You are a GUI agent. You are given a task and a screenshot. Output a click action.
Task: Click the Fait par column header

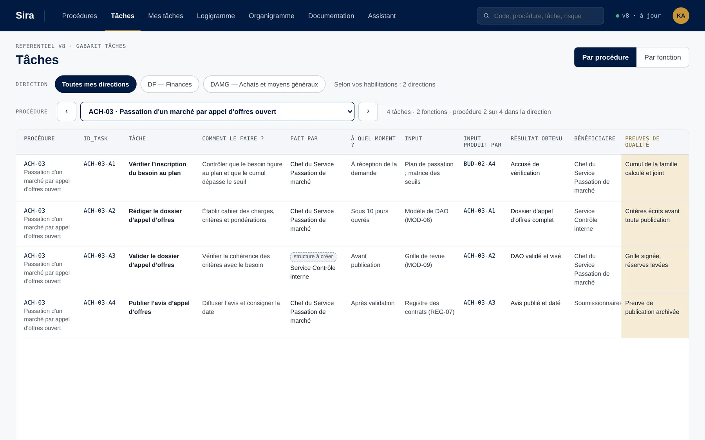304,138
